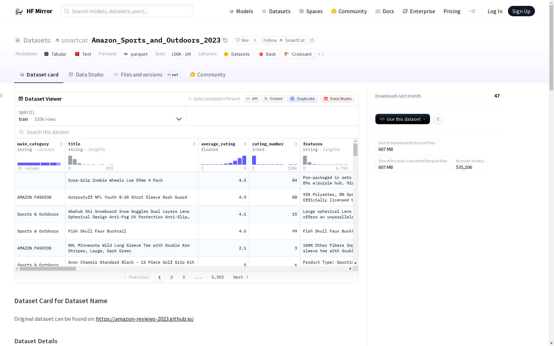Click the table vertical scrollbar thumb
554x346 pixels.
[355, 150]
